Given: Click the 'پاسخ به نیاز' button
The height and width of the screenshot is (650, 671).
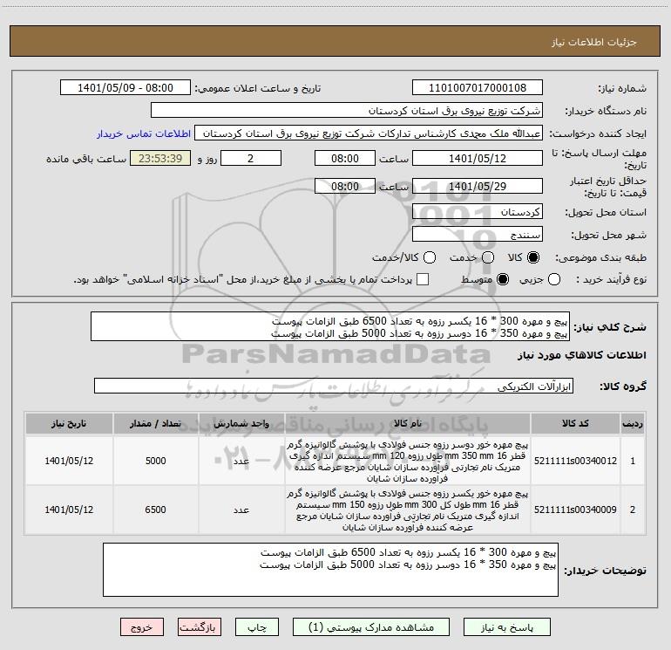Looking at the screenshot, I should (507, 627).
